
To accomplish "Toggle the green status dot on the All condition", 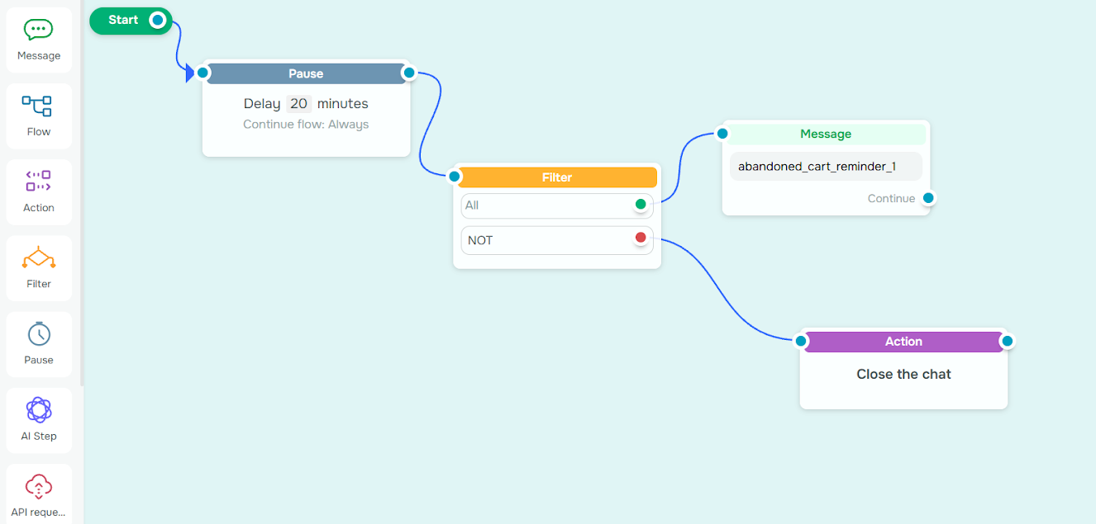I will [x=641, y=205].
